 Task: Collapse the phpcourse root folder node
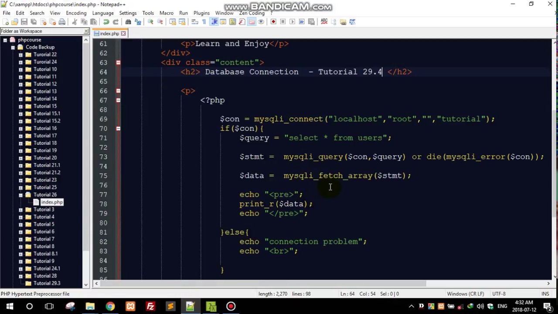5,40
